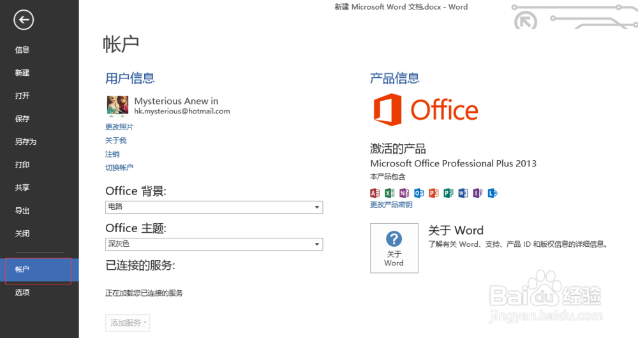
Task: Open the 关于 Word button
Action: click(x=394, y=248)
